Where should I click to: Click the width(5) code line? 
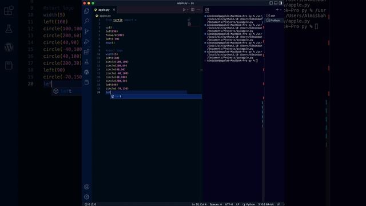point(112,54)
